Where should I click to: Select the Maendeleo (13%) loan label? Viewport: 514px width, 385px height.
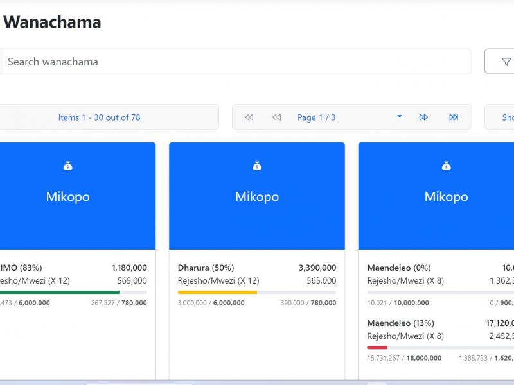coord(400,323)
